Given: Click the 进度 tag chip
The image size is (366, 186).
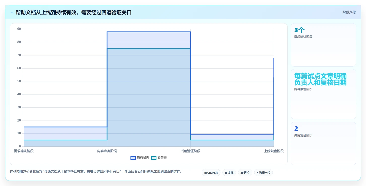Looking at the screenshot, I should (x=245, y=173).
